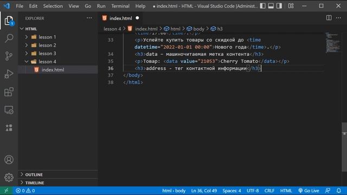This screenshot has height=195, width=347.
Task: Show errors and warnings in status bar
Action: coord(25,191)
